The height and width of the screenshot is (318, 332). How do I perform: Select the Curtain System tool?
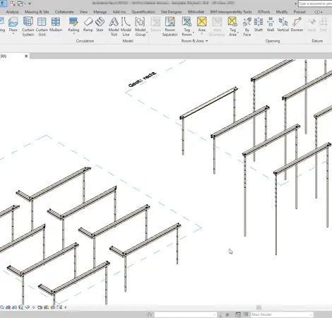point(28,27)
